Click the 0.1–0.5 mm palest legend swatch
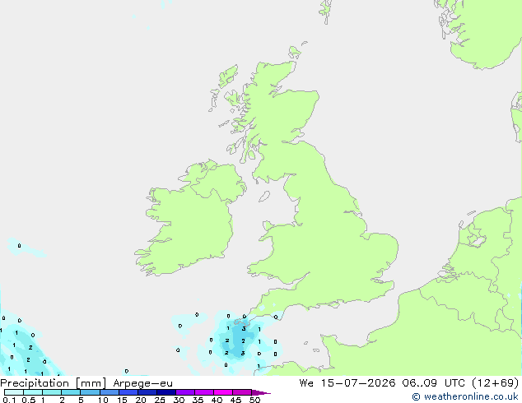Viewport: 522px width, 403px height. click(14, 392)
